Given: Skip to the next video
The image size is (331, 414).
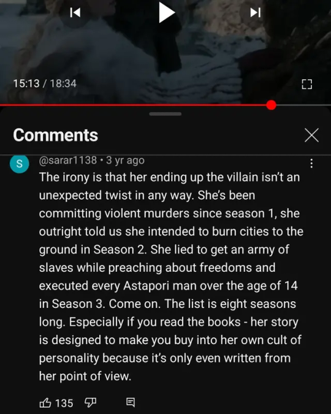Looking at the screenshot, I should [x=255, y=12].
